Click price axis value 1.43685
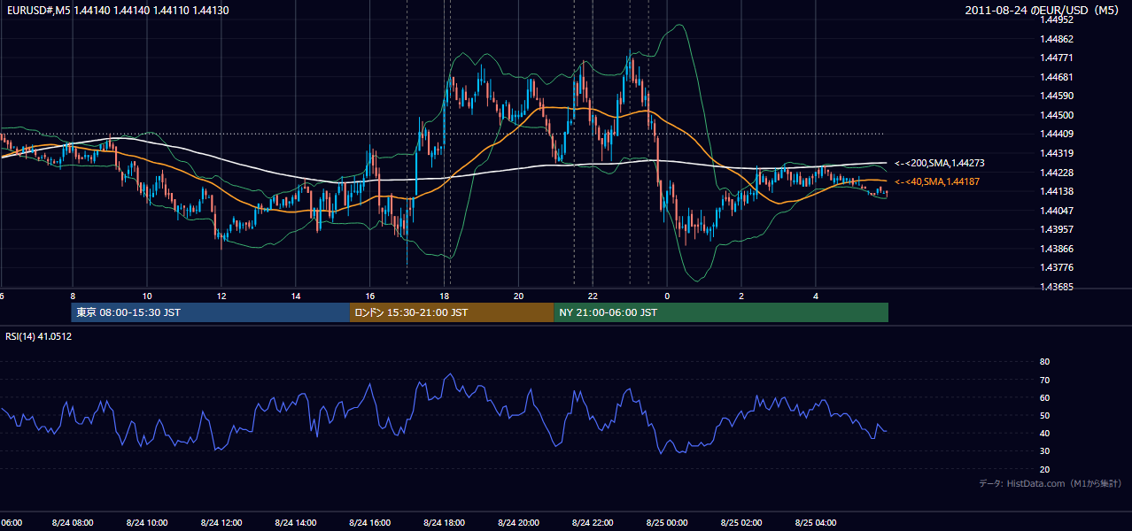The image size is (1132, 531). point(1058,287)
